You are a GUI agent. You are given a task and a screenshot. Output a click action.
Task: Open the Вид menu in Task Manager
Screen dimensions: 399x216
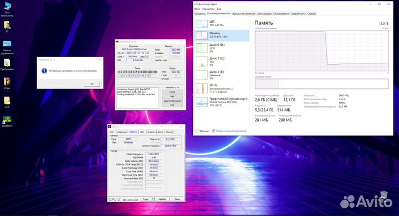(x=219, y=9)
